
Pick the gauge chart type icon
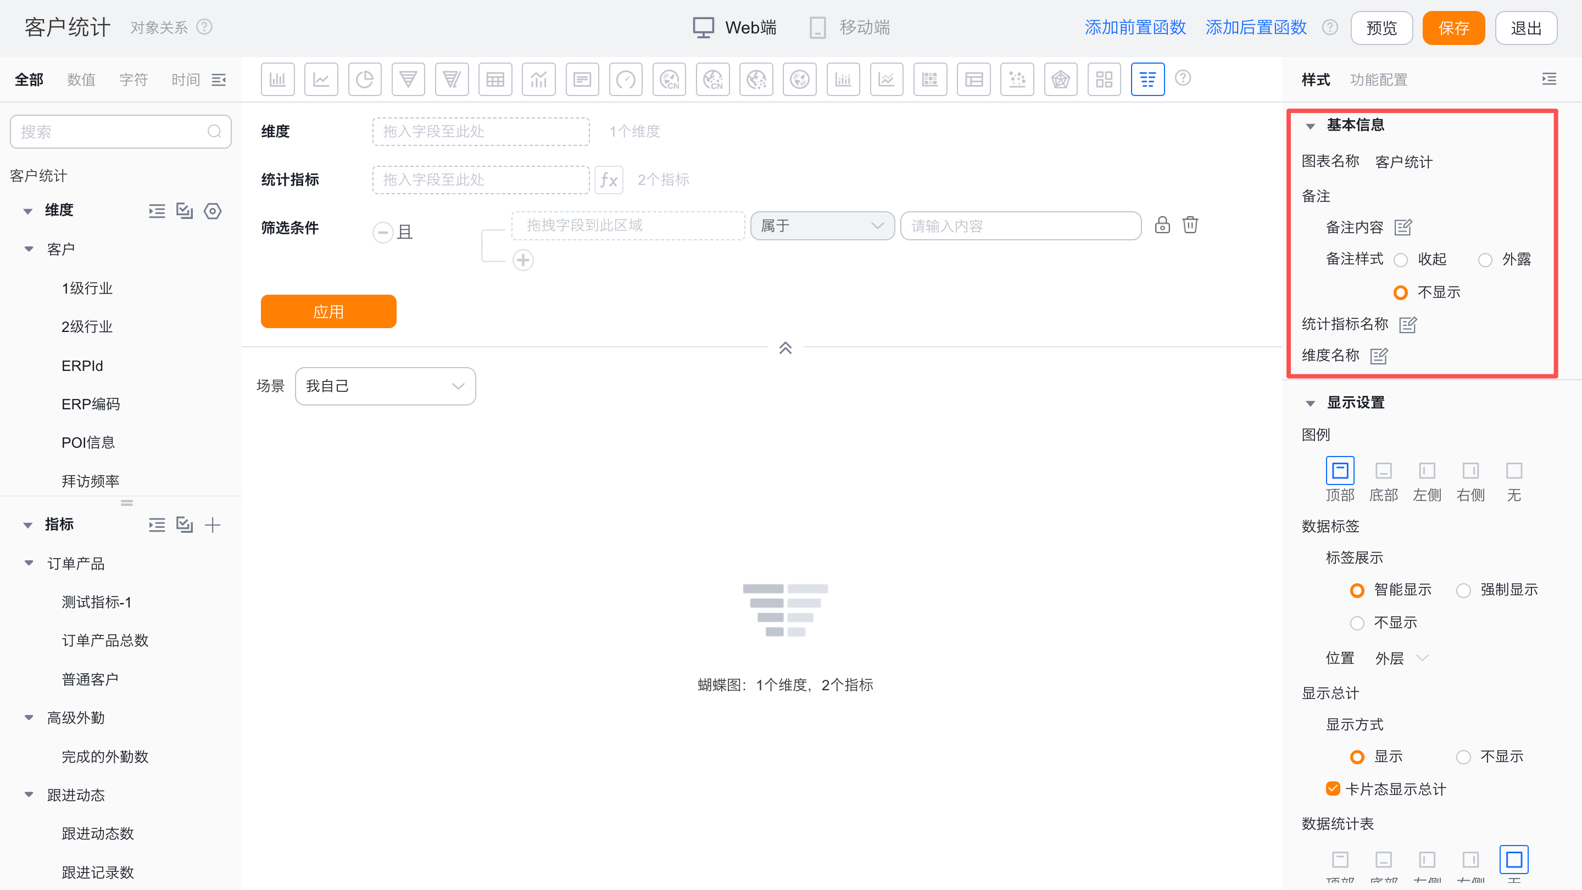point(625,79)
